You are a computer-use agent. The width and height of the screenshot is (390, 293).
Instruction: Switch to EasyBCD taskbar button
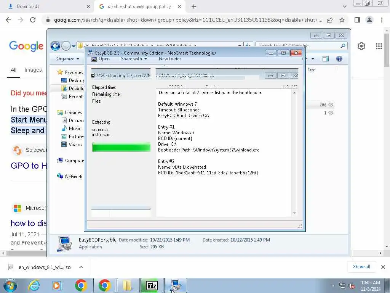pos(176,285)
